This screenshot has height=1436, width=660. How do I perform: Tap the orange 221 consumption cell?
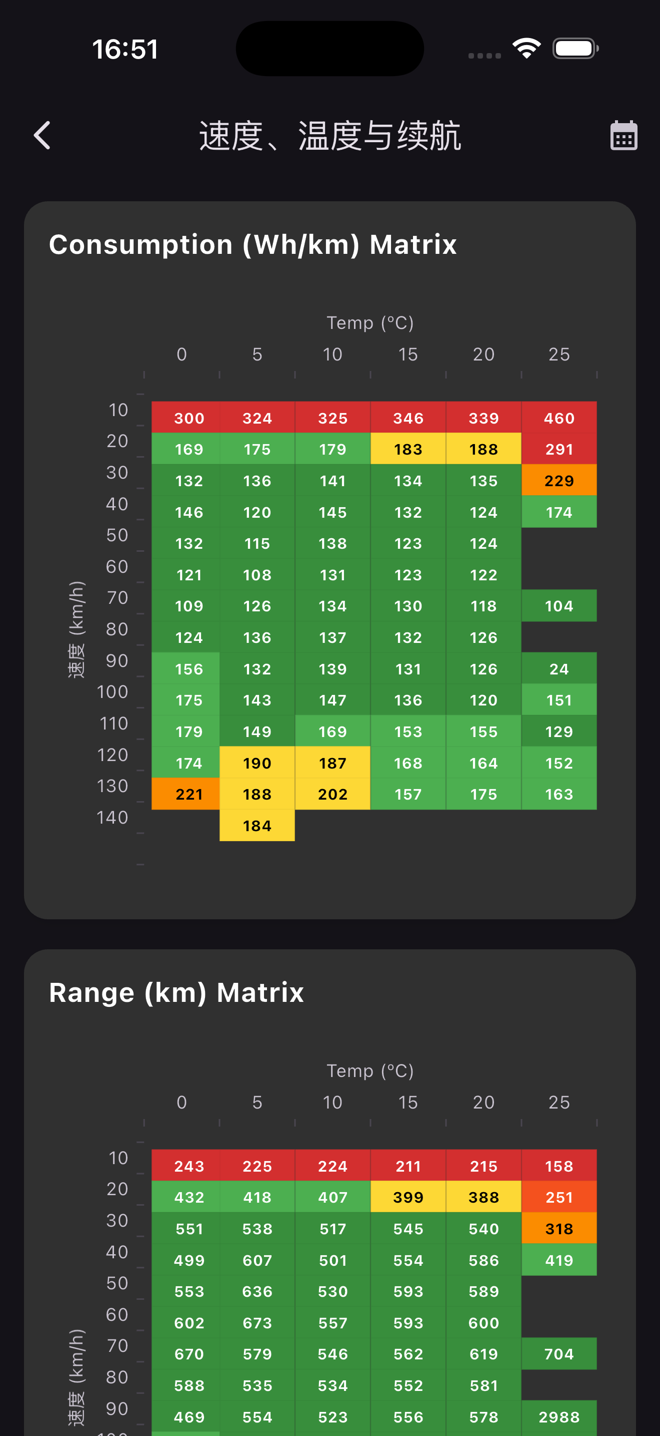(x=188, y=794)
